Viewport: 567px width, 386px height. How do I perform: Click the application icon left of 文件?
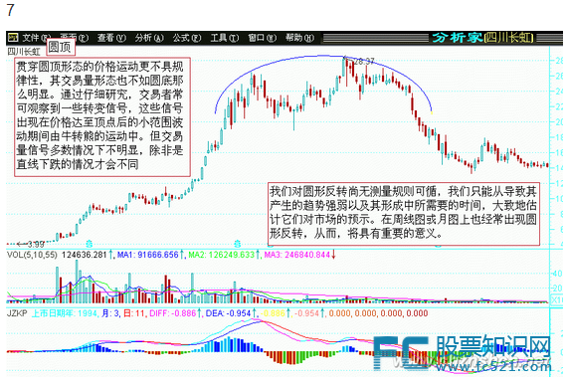(13, 37)
